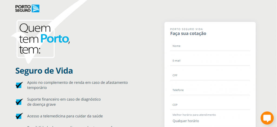Click the Porto Seguro logo
This screenshot has height=127, width=277.
pos(27,8)
